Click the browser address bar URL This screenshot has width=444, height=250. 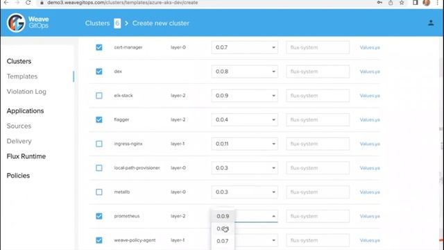tap(123, 3)
